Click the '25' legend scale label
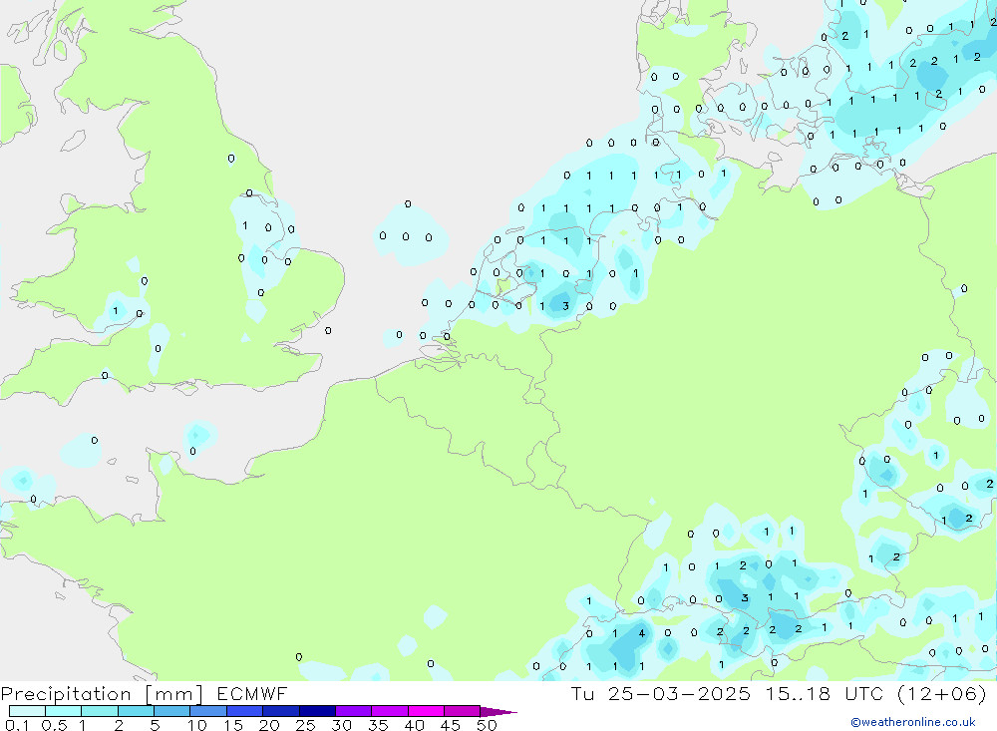This screenshot has height=731, width=997. click(x=306, y=725)
